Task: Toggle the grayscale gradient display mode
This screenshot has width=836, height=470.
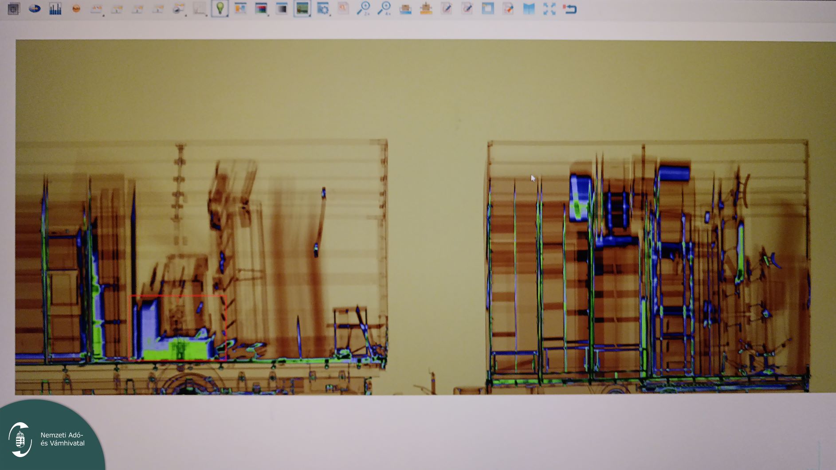Action: [x=282, y=8]
